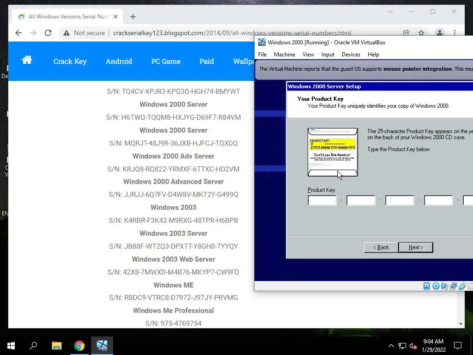Open VirtualBox Devices menu
This screenshot has width=473, height=355.
(x=351, y=55)
